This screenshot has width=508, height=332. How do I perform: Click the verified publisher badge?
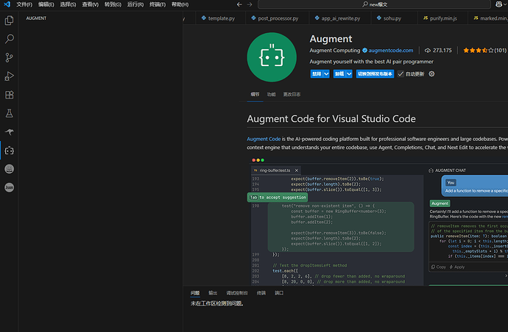(364, 51)
